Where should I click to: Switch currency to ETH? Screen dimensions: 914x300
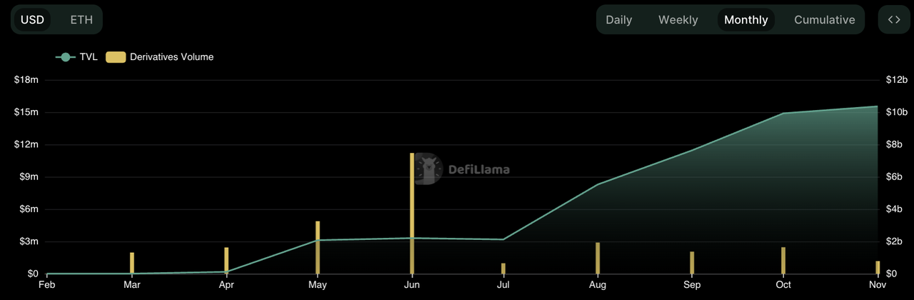[x=81, y=19]
